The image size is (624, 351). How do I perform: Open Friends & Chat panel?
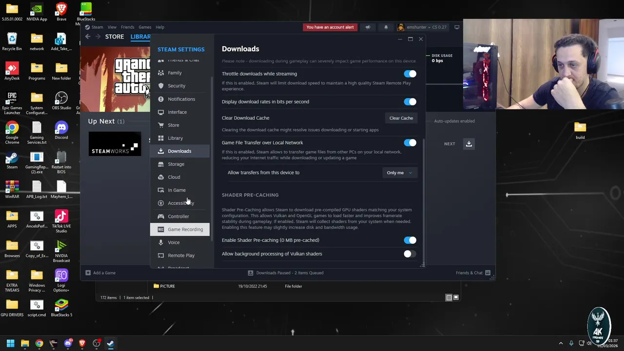(x=473, y=273)
